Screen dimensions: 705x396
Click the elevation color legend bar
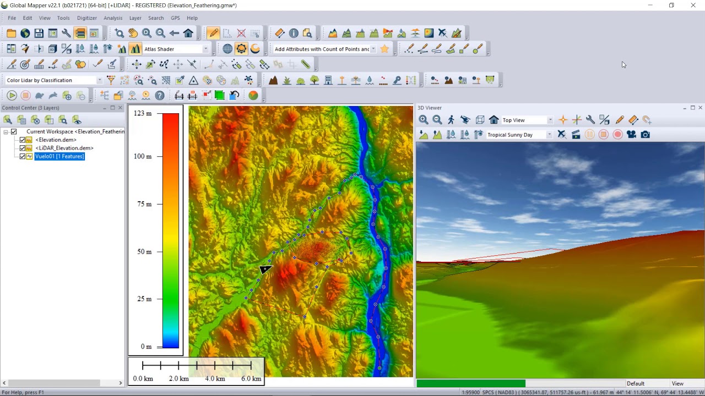171,230
